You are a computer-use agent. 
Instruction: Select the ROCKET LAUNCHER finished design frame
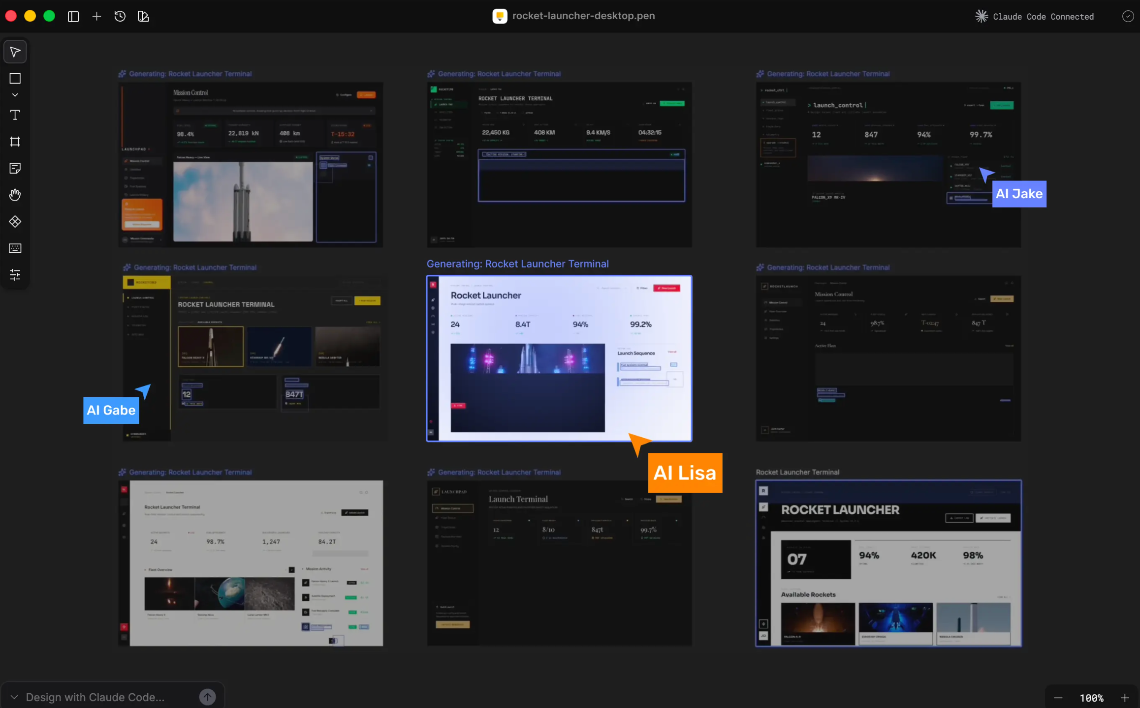pyautogui.click(x=888, y=563)
